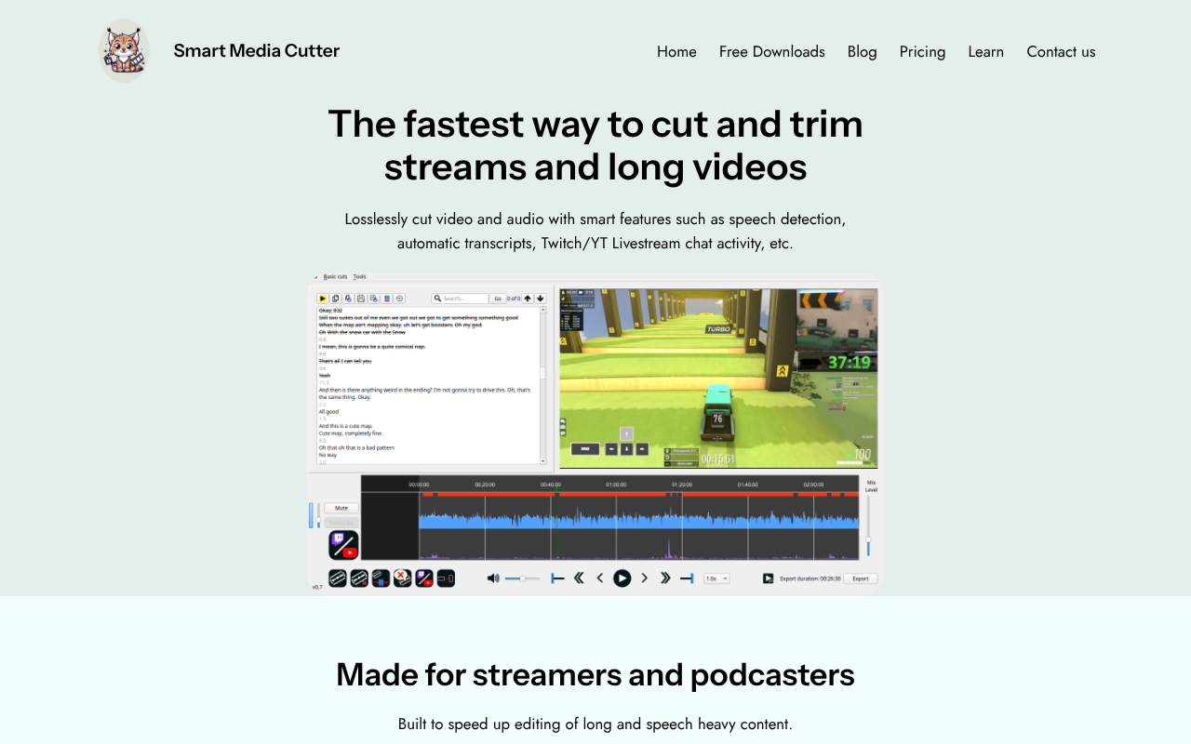Click the eye-shaped icon at the right of the transcript toolbar
The height and width of the screenshot is (744, 1191).
399,298
